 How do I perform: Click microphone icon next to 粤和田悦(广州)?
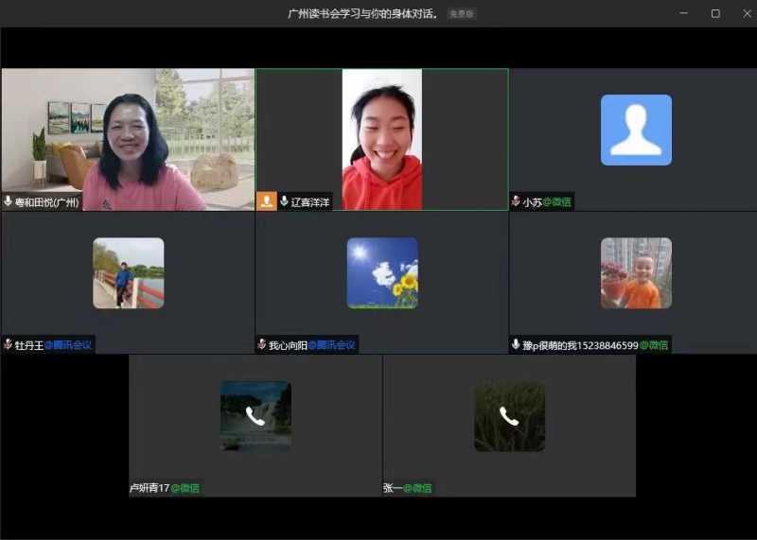pyautogui.click(x=9, y=201)
